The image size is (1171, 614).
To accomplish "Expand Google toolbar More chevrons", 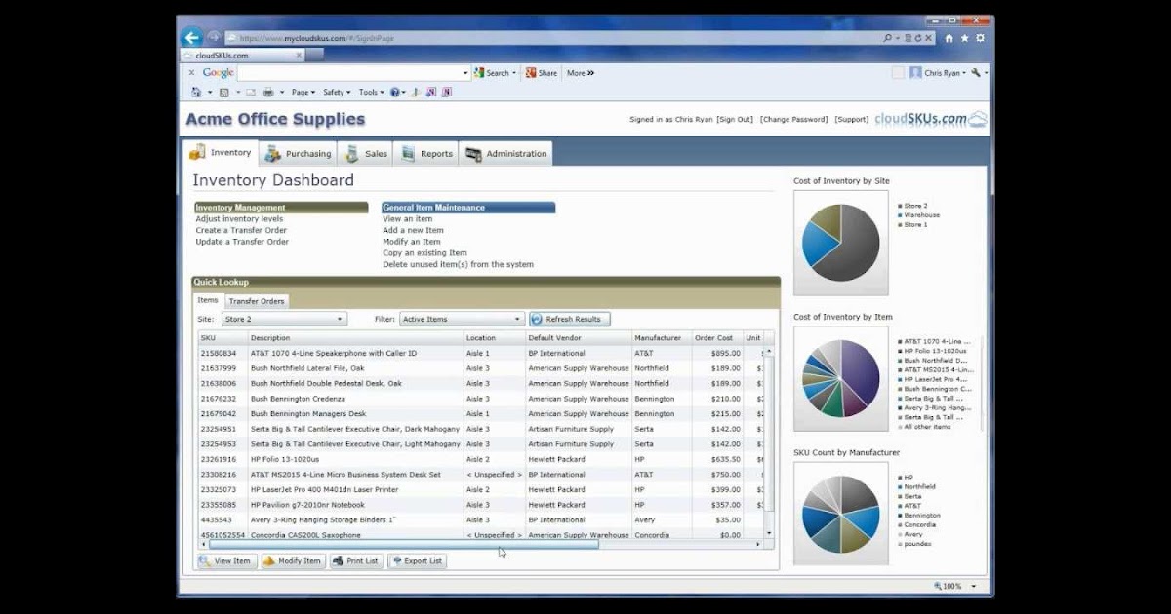I will coord(581,73).
